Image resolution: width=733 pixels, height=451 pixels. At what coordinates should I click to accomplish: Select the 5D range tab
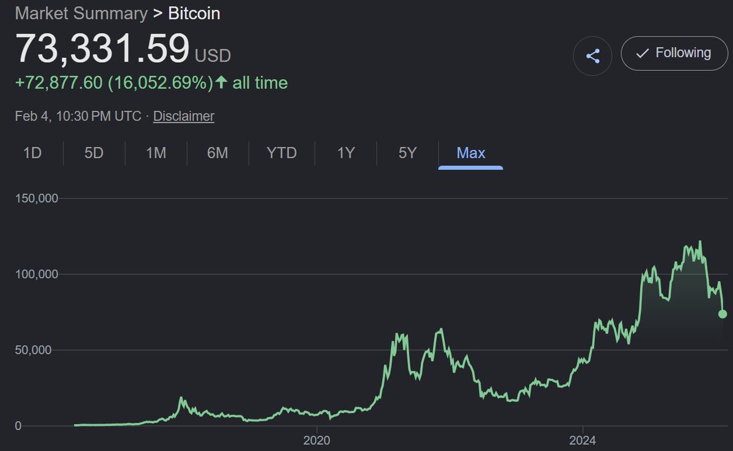click(94, 153)
